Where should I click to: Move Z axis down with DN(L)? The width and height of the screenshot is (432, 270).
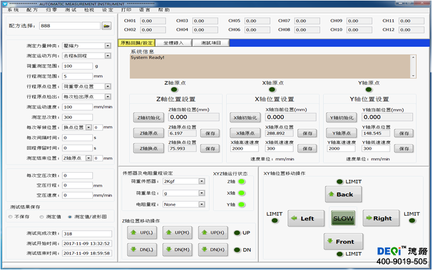tap(142, 250)
